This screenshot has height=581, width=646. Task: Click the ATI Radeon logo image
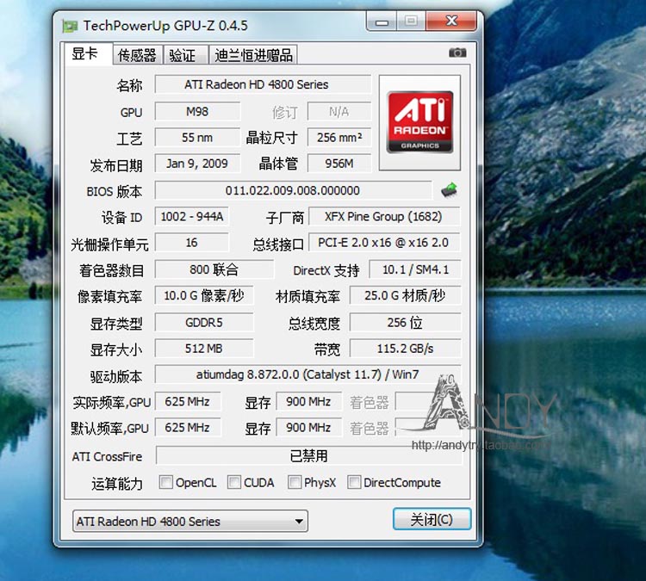click(419, 122)
